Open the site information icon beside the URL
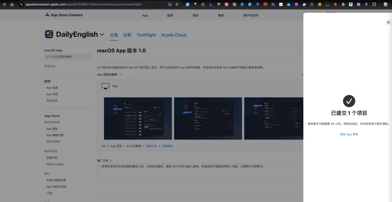Image resolution: width=392 pixels, height=202 pixels. (x=21, y=4)
